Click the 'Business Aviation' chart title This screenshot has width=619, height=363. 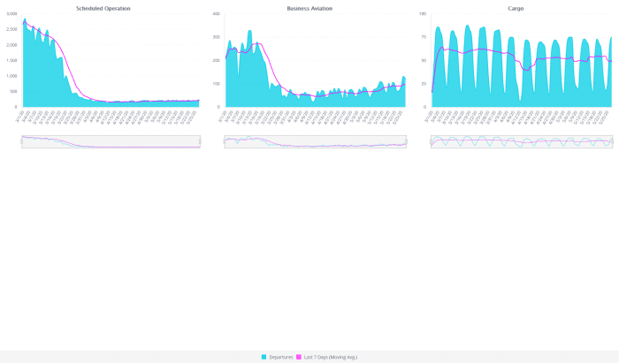point(309,8)
